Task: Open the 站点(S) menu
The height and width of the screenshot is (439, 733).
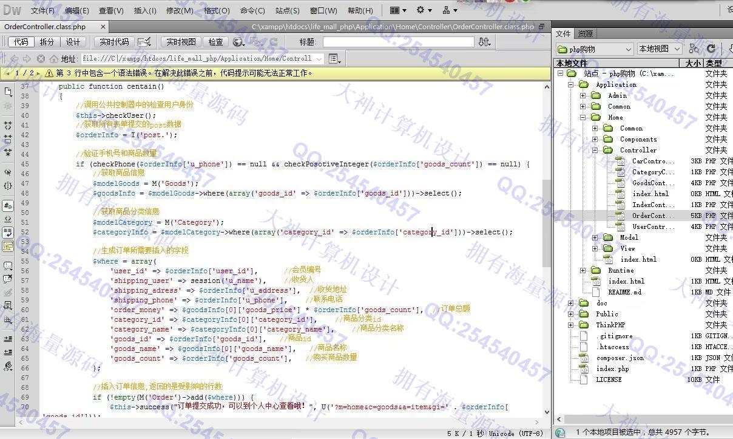Action: pos(288,10)
